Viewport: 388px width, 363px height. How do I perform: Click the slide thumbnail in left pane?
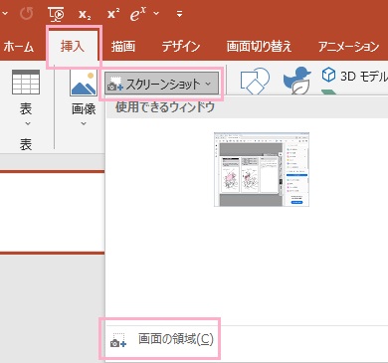tap(52, 212)
